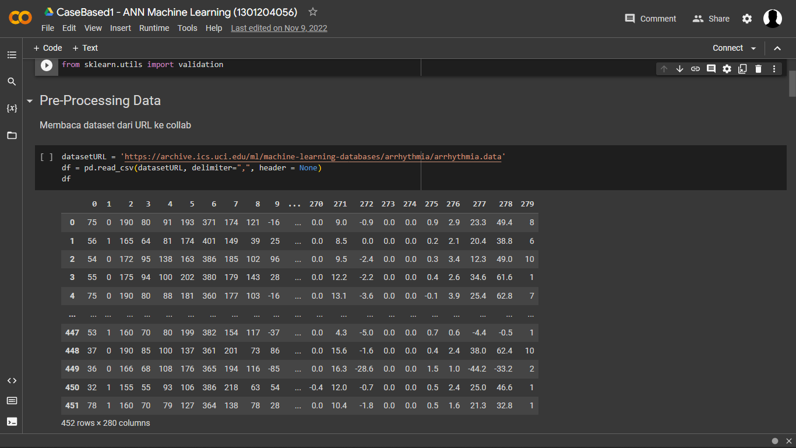Open the Insert menu

121,28
